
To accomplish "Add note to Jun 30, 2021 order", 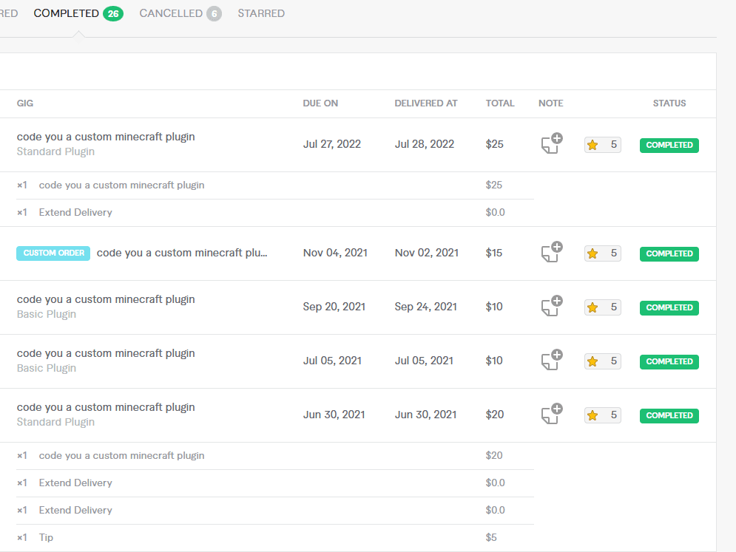I will (551, 415).
